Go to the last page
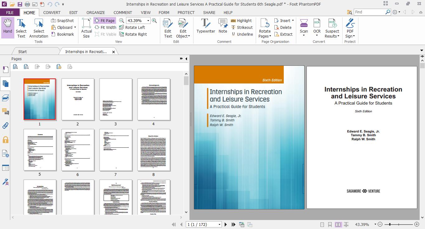425x229 pixels. (233, 224)
